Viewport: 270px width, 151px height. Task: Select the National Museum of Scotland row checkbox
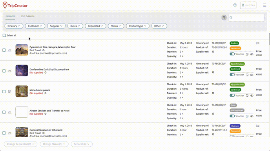click(x=4, y=133)
